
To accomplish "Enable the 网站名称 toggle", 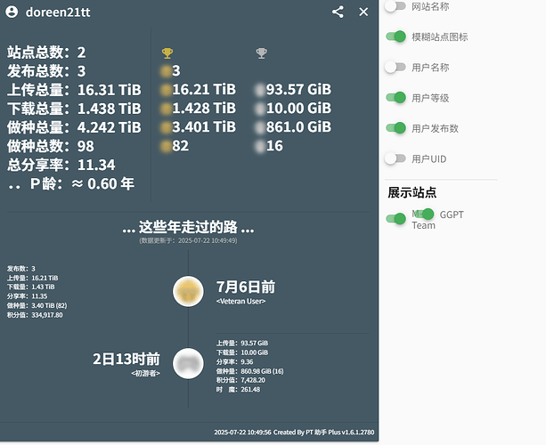I will [395, 6].
